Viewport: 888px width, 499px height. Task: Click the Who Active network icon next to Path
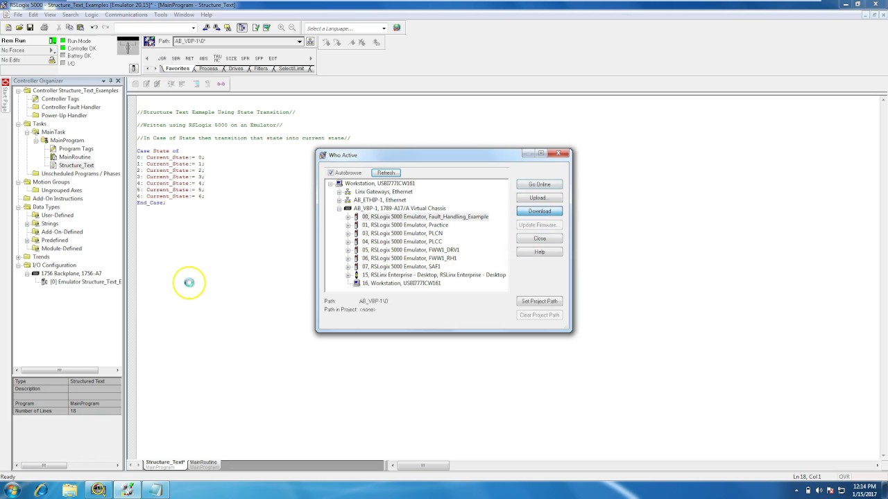click(311, 42)
